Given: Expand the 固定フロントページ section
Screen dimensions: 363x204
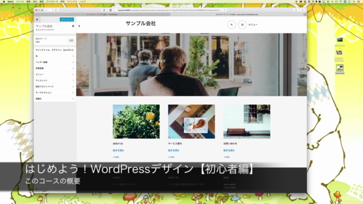Looking at the screenshot, I should [55, 87].
